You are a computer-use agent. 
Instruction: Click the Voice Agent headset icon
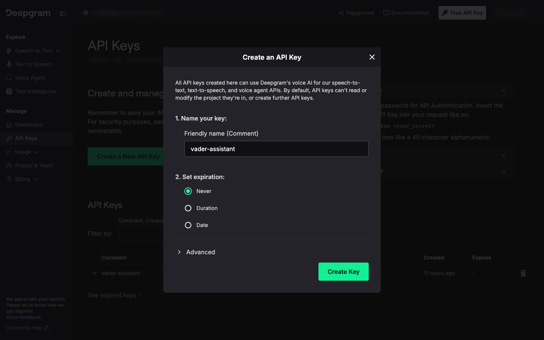click(9, 78)
